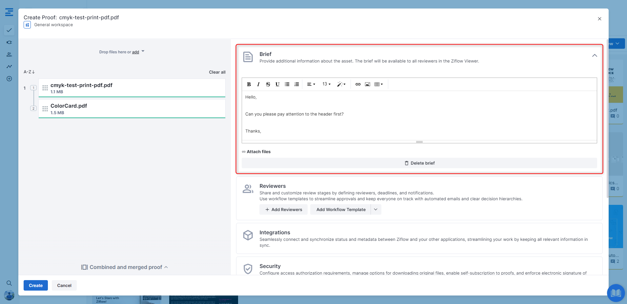The image size is (627, 304).
Task: Click Delete brief button
Action: pyautogui.click(x=419, y=163)
